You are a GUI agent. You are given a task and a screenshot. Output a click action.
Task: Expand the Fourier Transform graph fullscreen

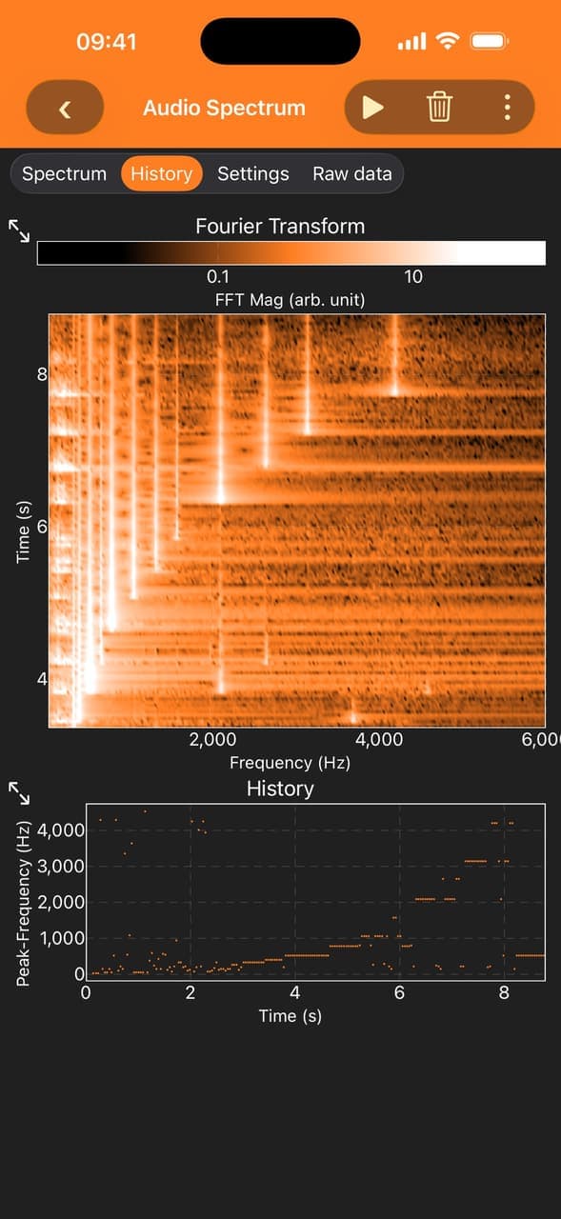[x=19, y=230]
